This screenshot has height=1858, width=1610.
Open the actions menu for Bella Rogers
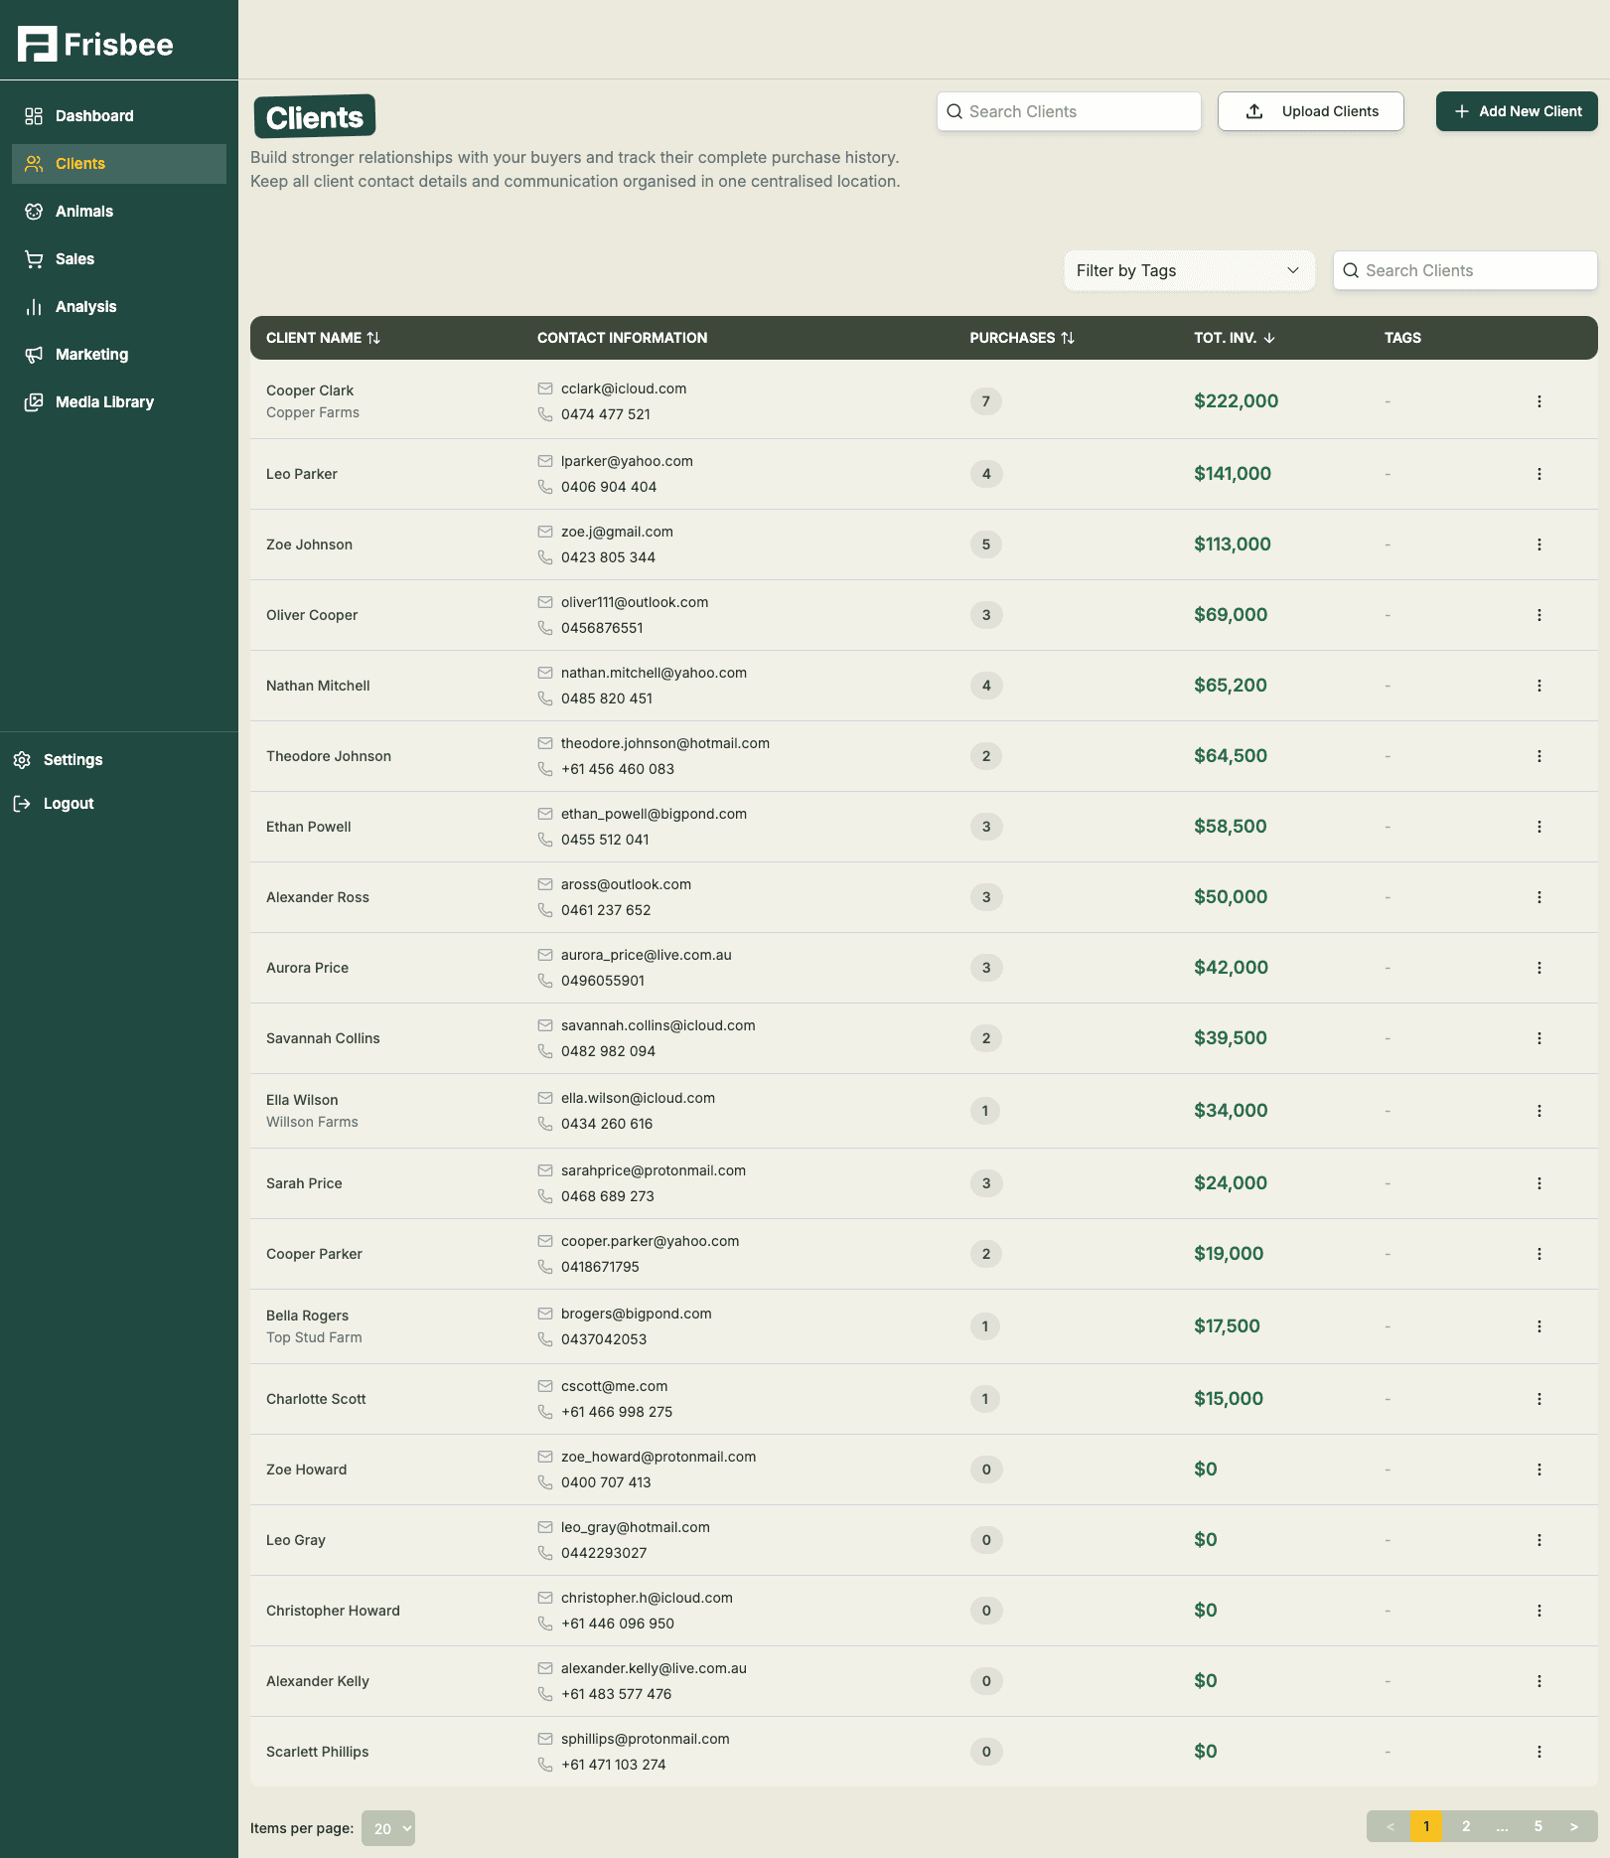point(1539,1325)
